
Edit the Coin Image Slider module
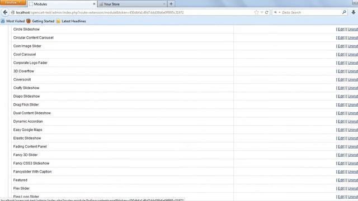click(x=341, y=46)
